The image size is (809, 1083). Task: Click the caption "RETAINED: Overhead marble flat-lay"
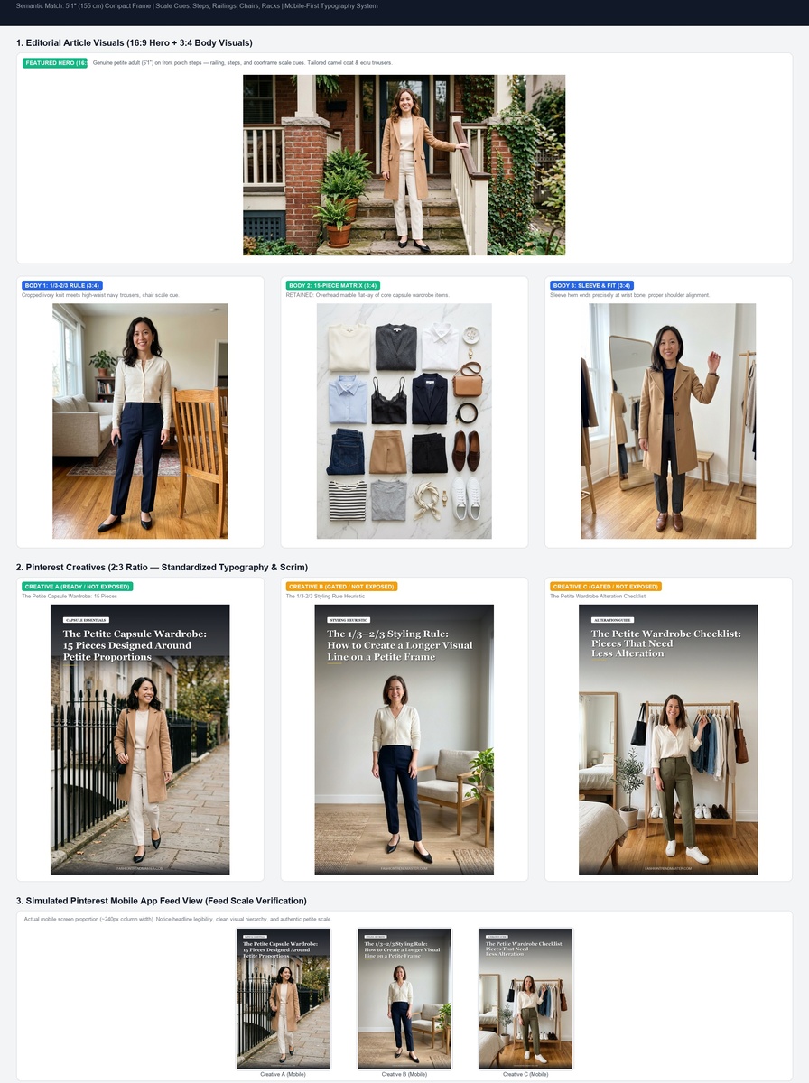[x=367, y=295]
